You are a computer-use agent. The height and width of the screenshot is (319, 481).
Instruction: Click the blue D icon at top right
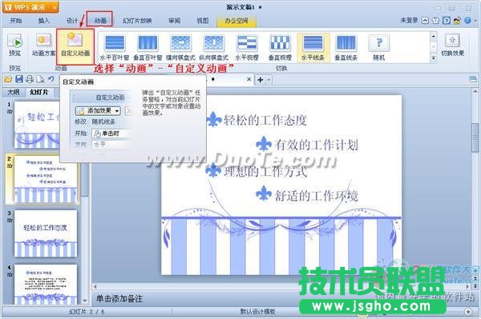(447, 21)
